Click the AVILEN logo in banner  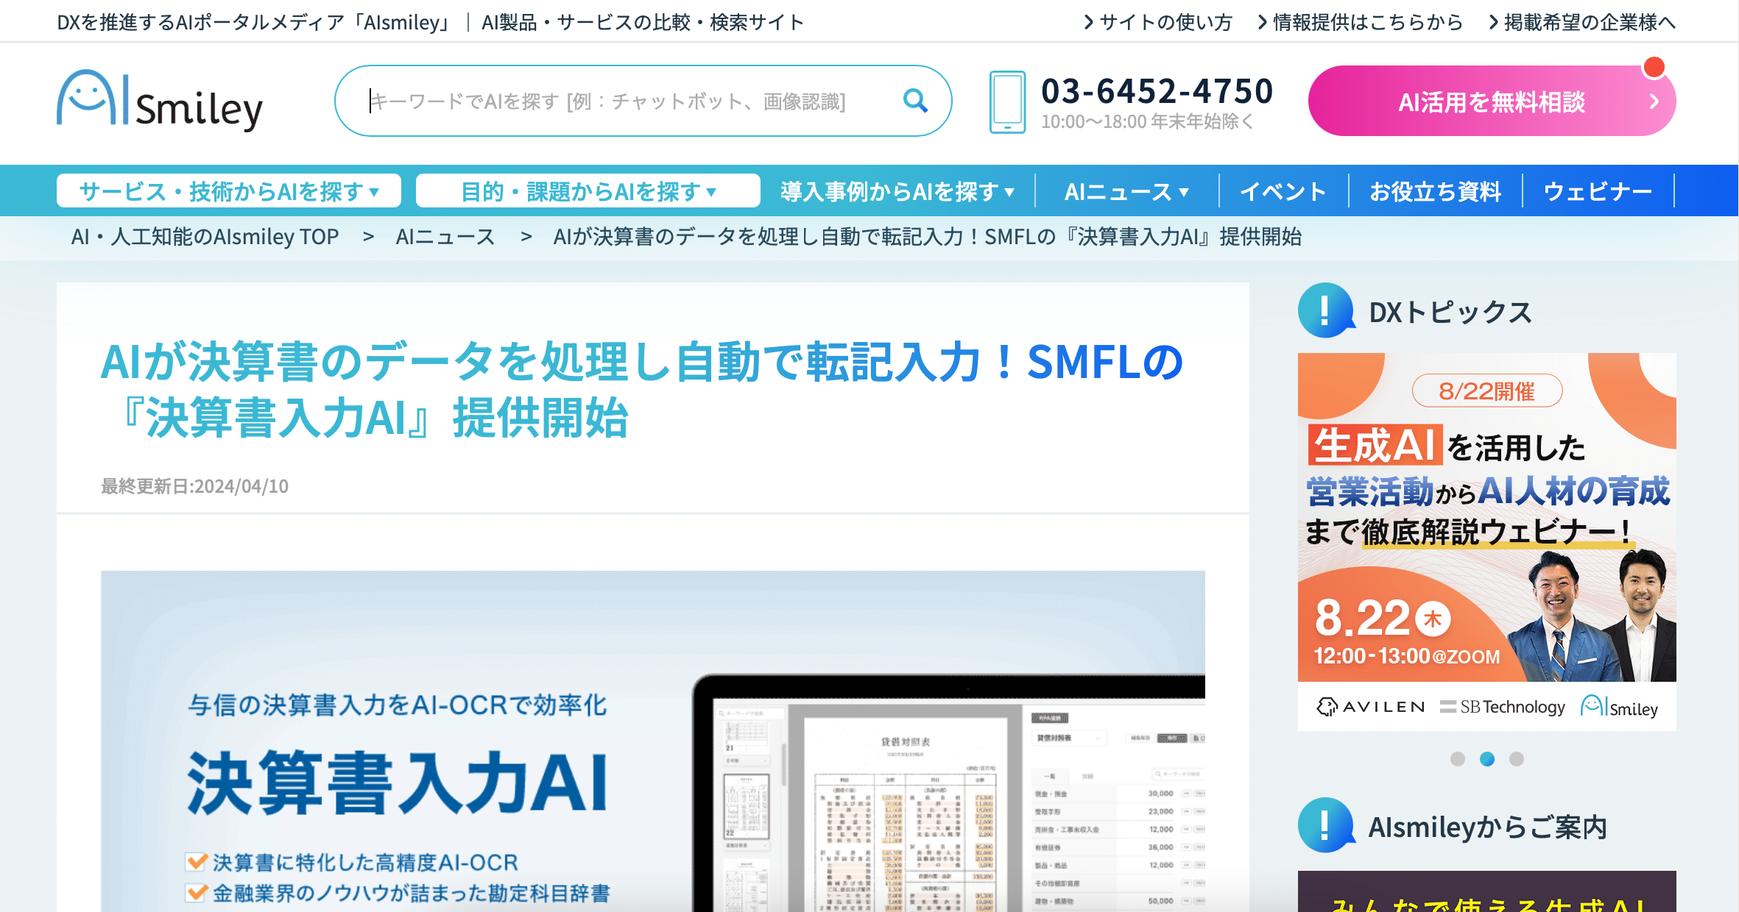click(x=1370, y=707)
